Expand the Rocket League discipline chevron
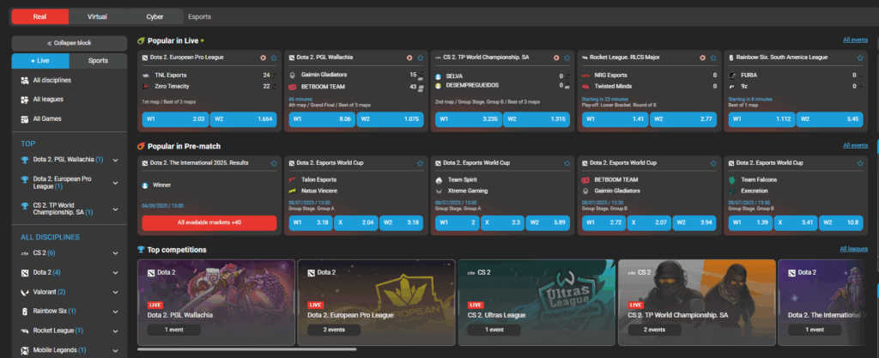The width and height of the screenshot is (879, 358). click(x=116, y=331)
